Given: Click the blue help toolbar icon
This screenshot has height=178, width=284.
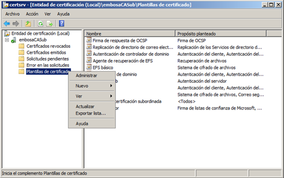Looking at the screenshot, I should coord(61,23).
